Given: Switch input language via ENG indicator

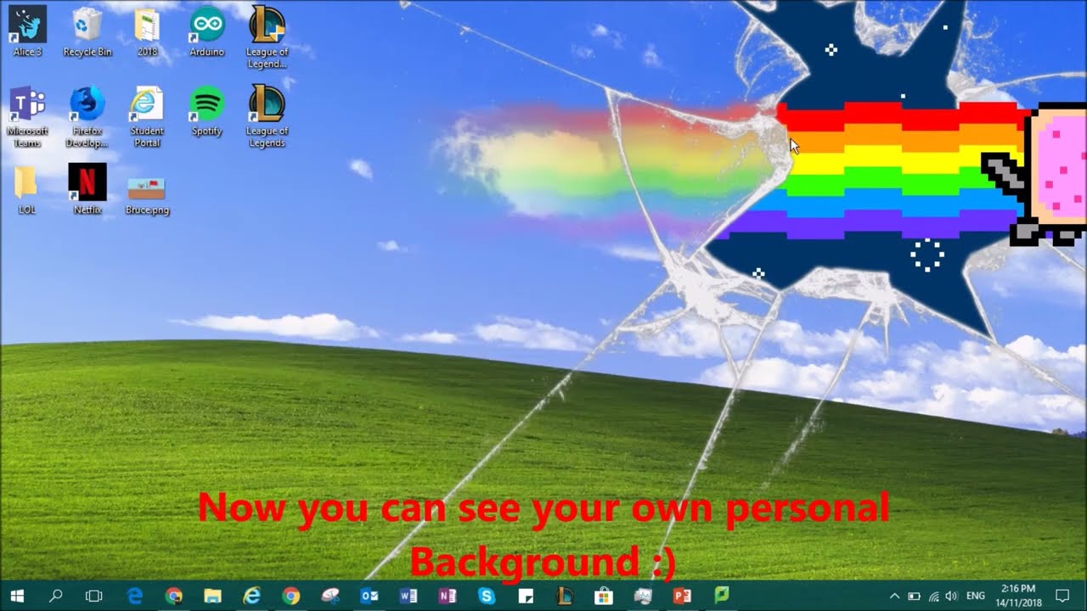Looking at the screenshot, I should click(976, 596).
